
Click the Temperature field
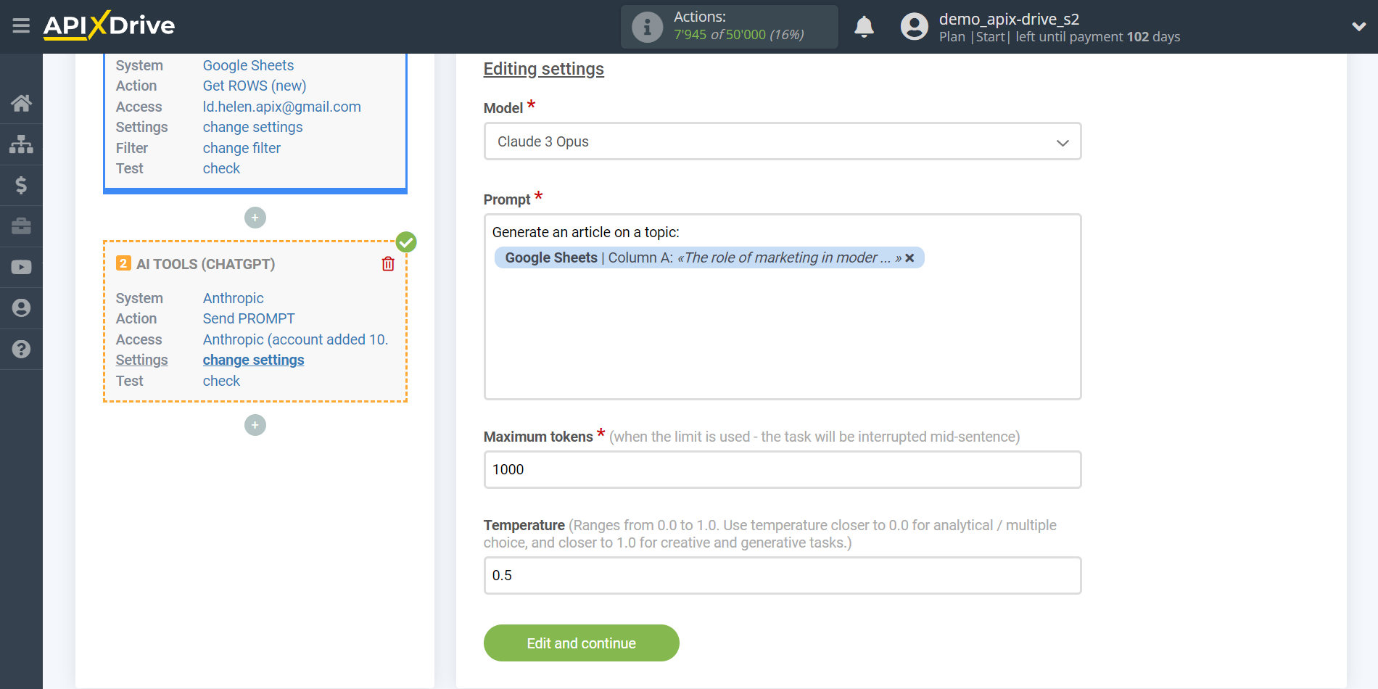783,576
